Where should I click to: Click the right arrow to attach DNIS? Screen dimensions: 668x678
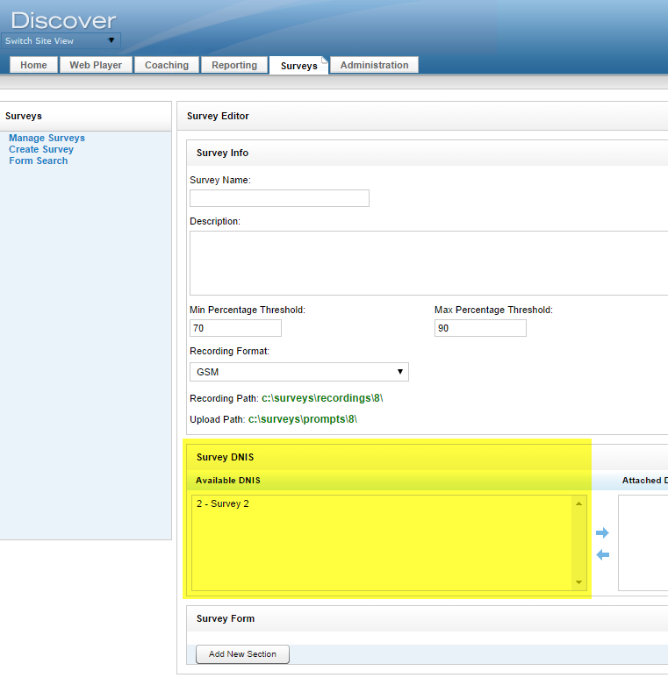click(x=602, y=532)
